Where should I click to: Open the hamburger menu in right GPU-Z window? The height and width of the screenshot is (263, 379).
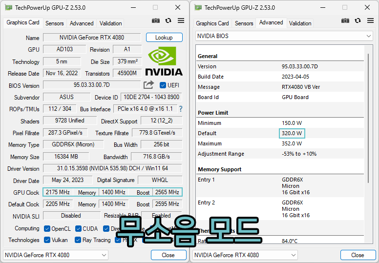(x=370, y=21)
